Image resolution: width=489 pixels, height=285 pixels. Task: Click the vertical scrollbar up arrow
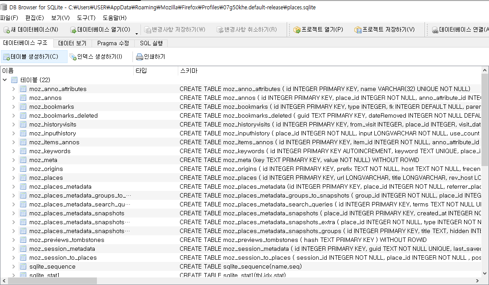[x=485, y=70]
